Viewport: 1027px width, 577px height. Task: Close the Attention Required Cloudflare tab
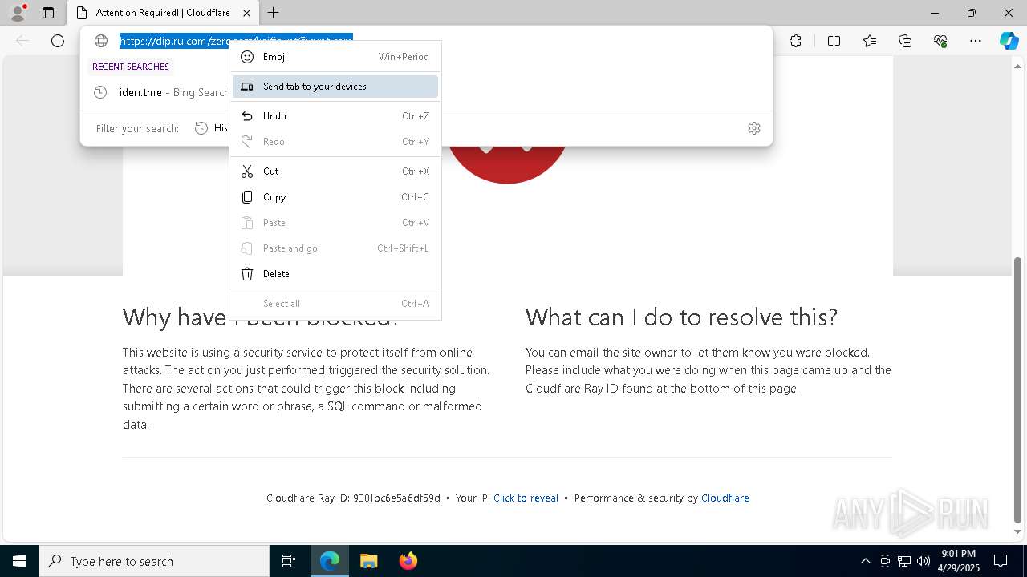click(x=246, y=13)
